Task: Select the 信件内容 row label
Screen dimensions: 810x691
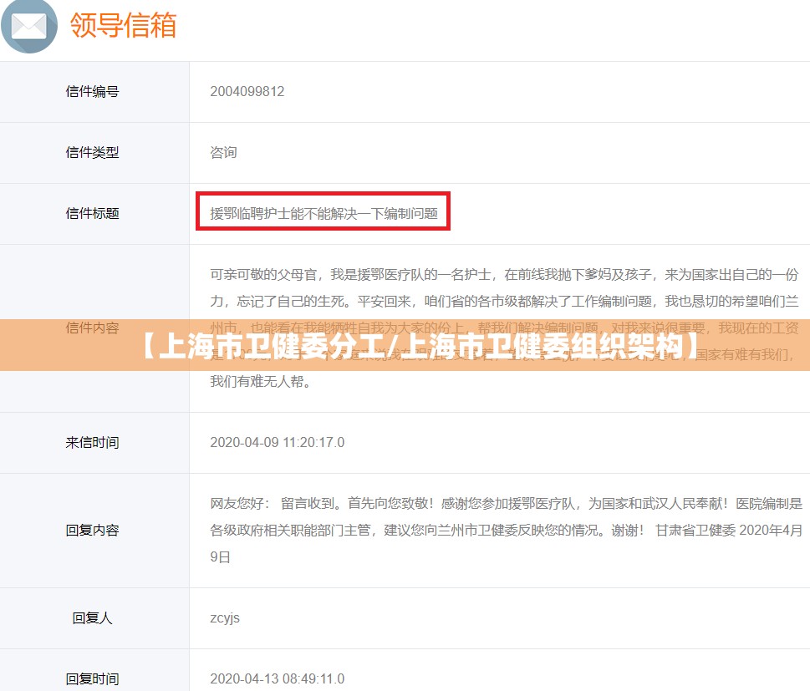Action: point(93,328)
